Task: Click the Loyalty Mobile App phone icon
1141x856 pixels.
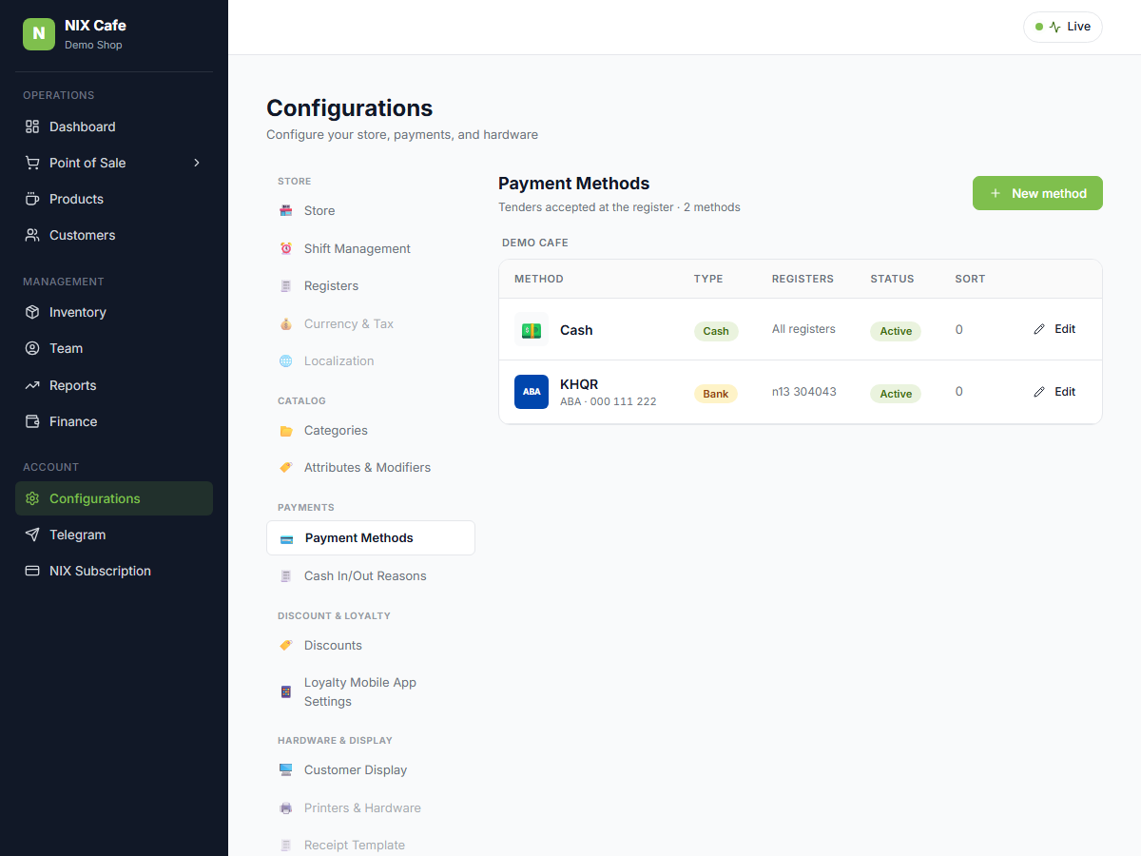Action: pos(286,691)
